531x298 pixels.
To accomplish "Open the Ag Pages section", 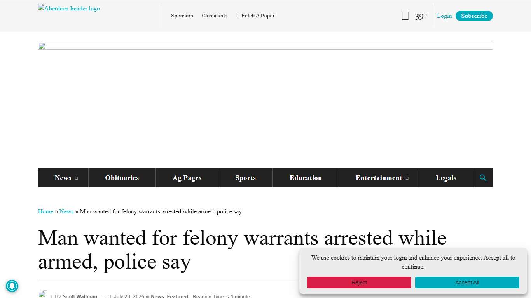I will tap(187, 178).
